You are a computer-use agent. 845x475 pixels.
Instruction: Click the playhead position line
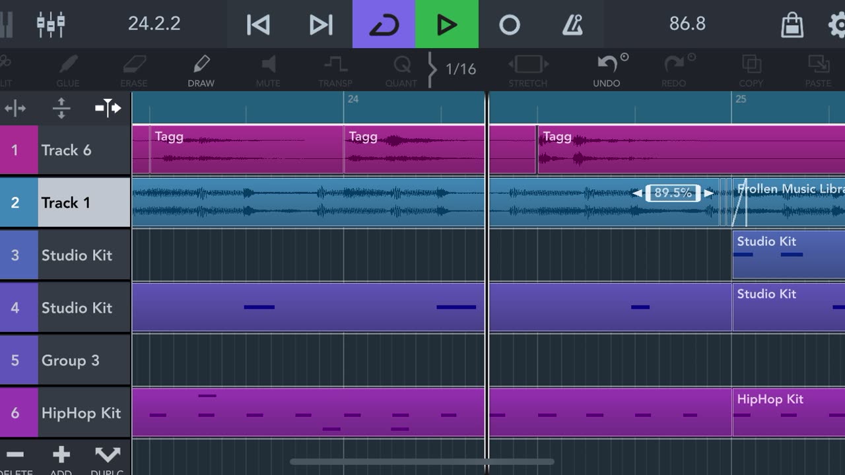[x=487, y=284]
